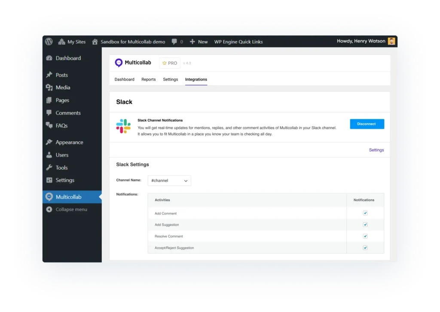Open WP Engine Quick Links
This screenshot has width=440, height=312.
point(238,42)
